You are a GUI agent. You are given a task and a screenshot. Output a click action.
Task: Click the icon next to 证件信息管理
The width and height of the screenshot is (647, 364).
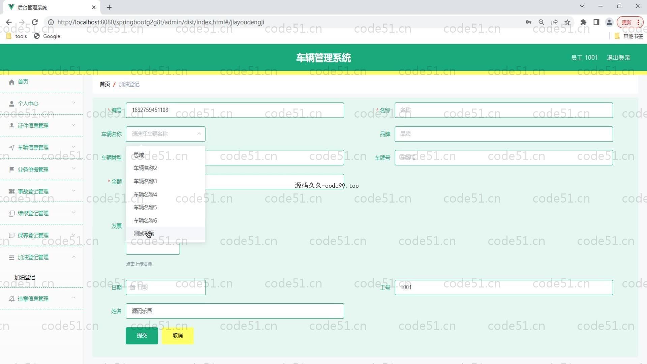pyautogui.click(x=12, y=126)
